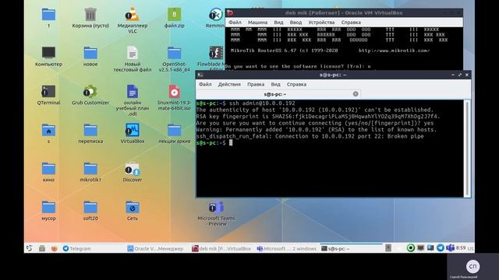
Task: Switch to Microsoft 2 windows taskbar entry
Action: (286, 249)
